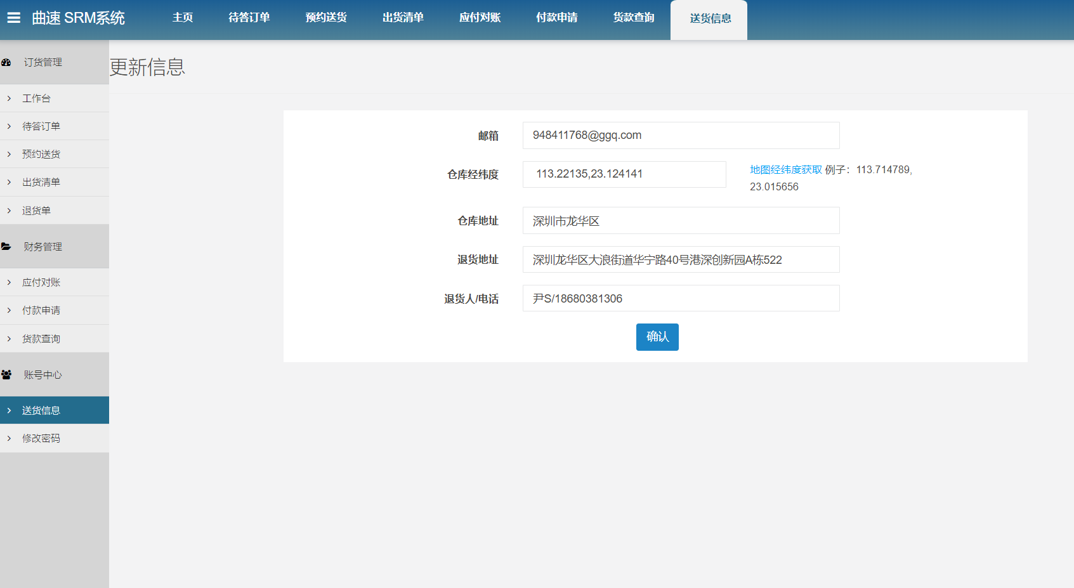Click the 仓库经纬度 field label
This screenshot has height=588, width=1074.
(473, 174)
